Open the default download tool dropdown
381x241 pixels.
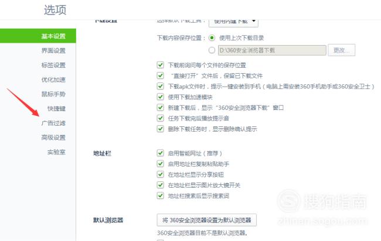coord(233,22)
